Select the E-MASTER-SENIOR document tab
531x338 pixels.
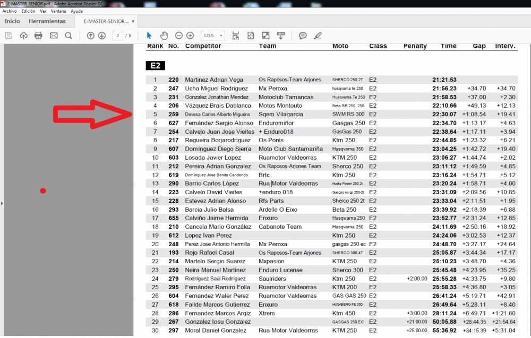[106, 21]
